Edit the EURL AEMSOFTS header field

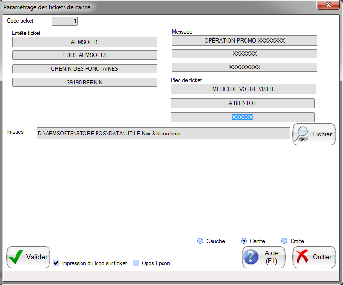[x=84, y=55]
